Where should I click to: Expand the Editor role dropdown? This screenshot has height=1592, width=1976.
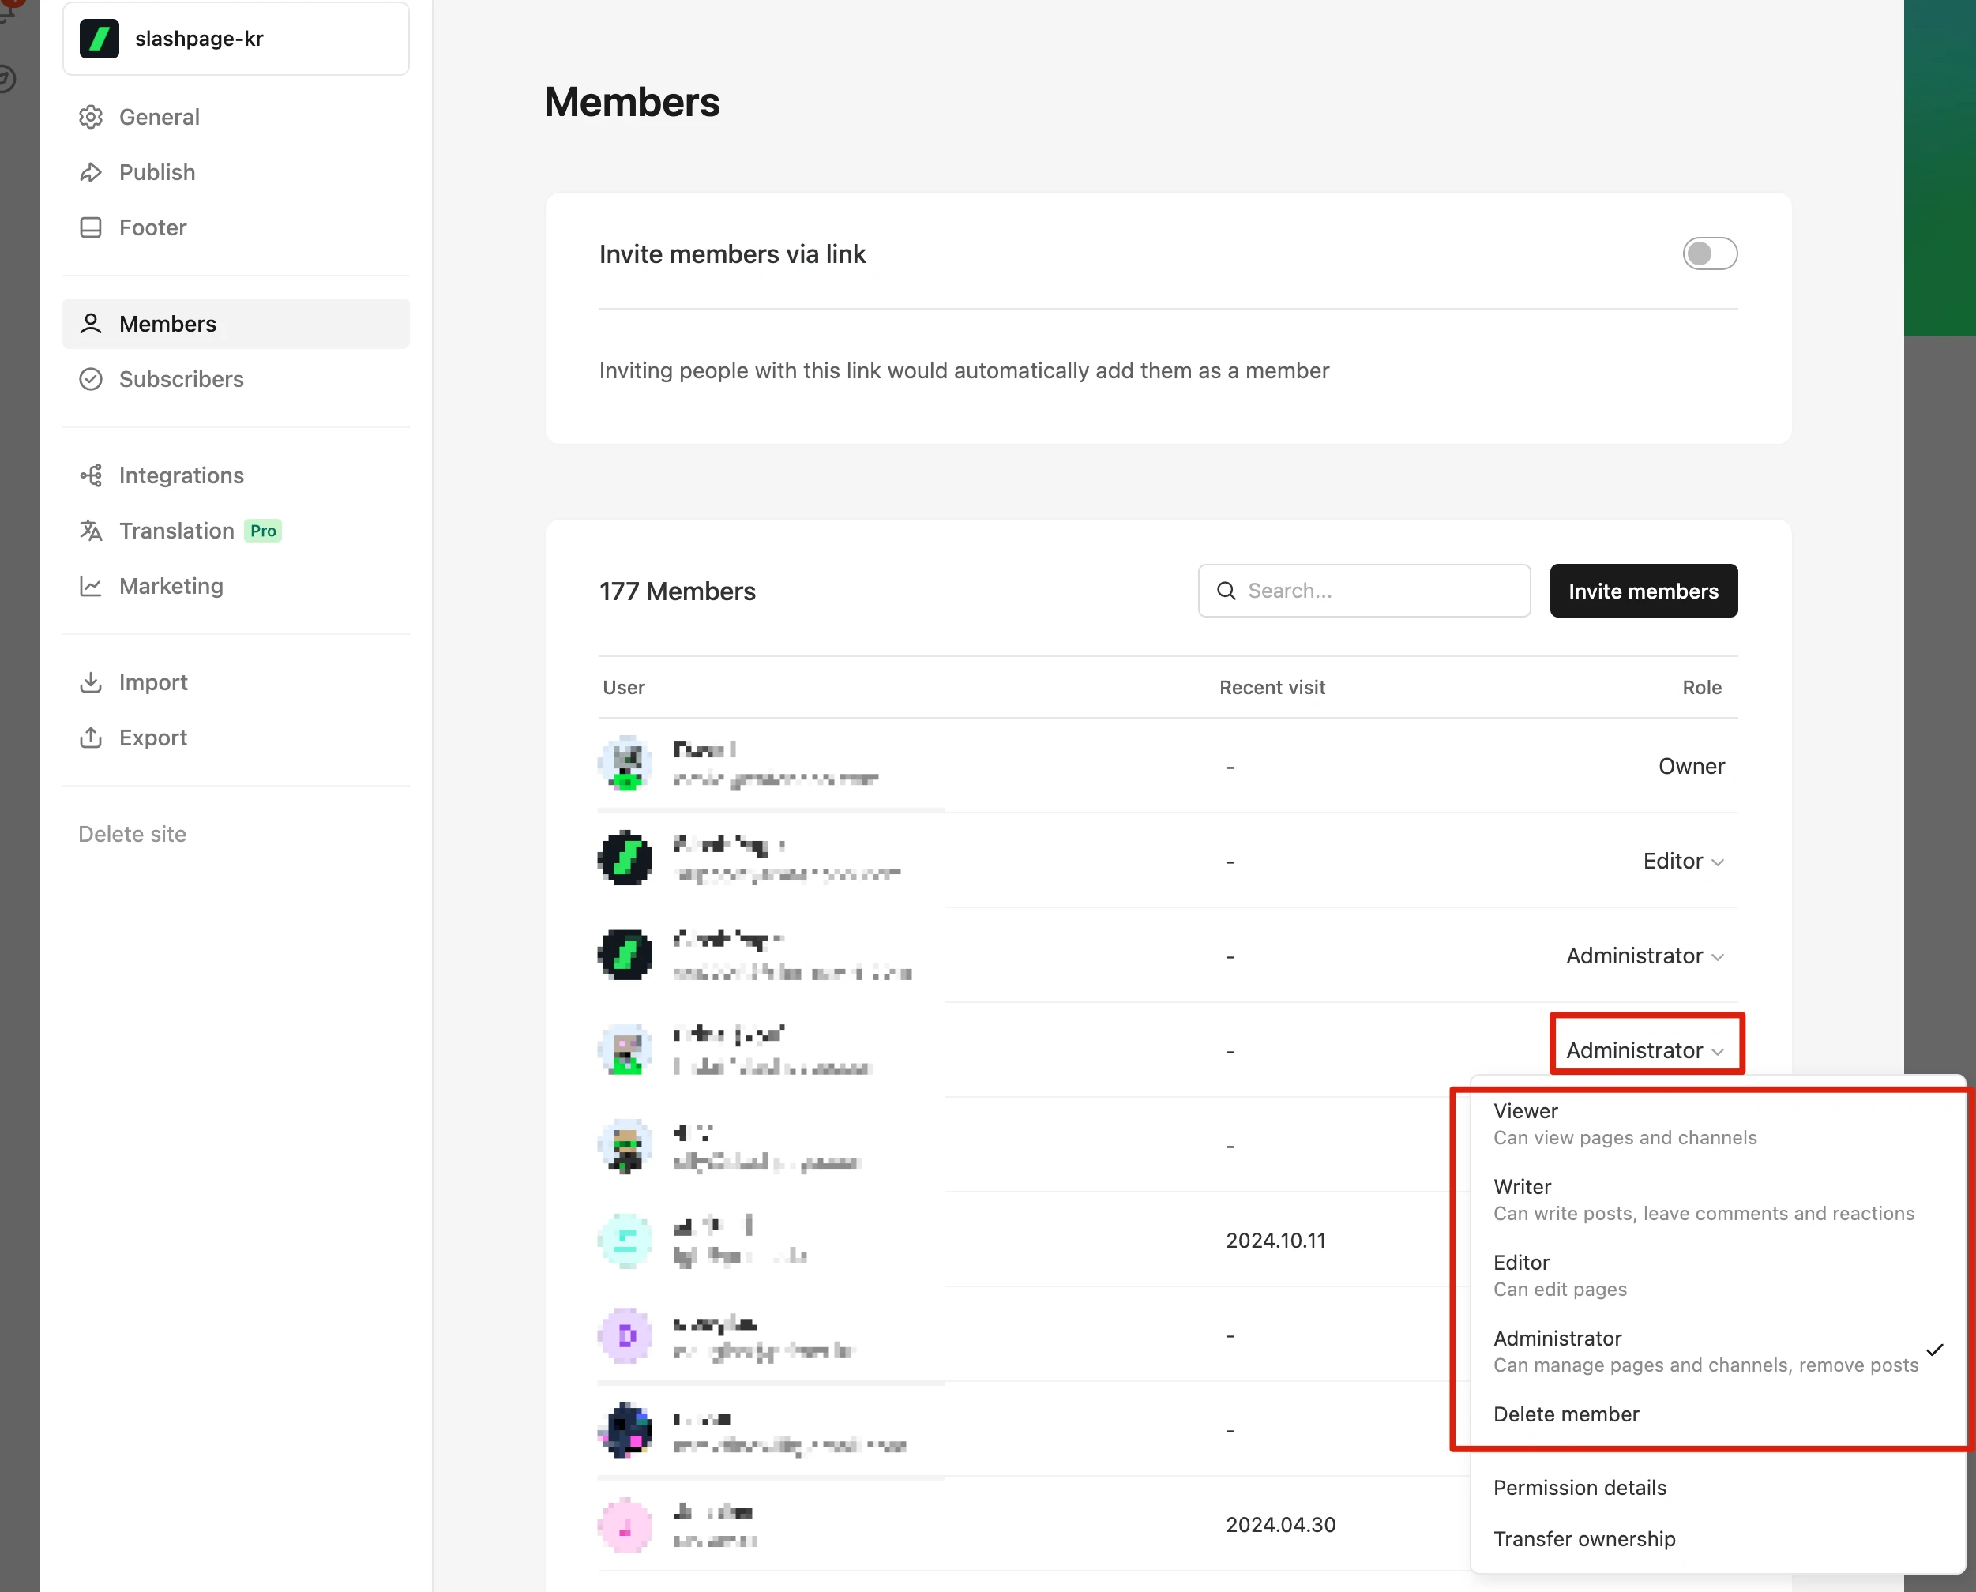tap(1684, 861)
